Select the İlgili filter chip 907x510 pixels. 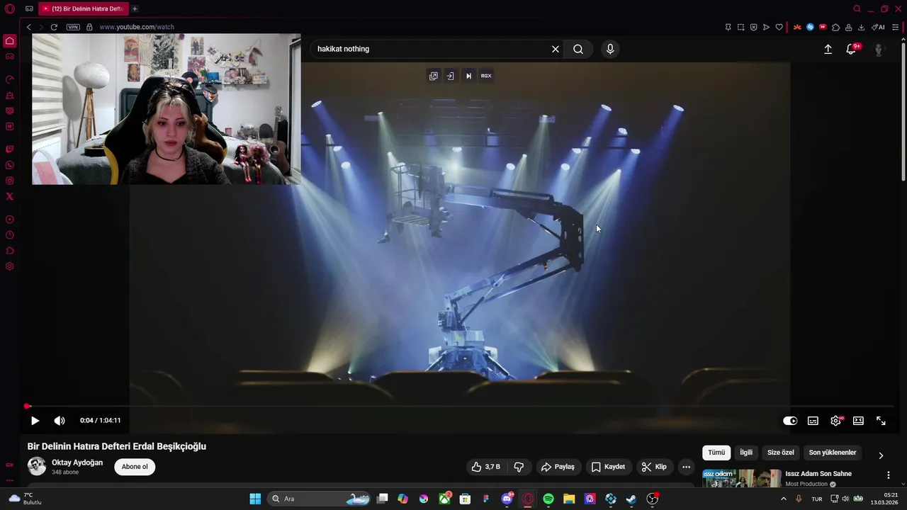746,453
